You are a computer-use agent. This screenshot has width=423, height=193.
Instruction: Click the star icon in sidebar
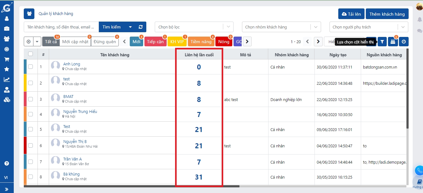7,69
